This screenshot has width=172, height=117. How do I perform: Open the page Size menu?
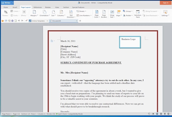click(53, 13)
